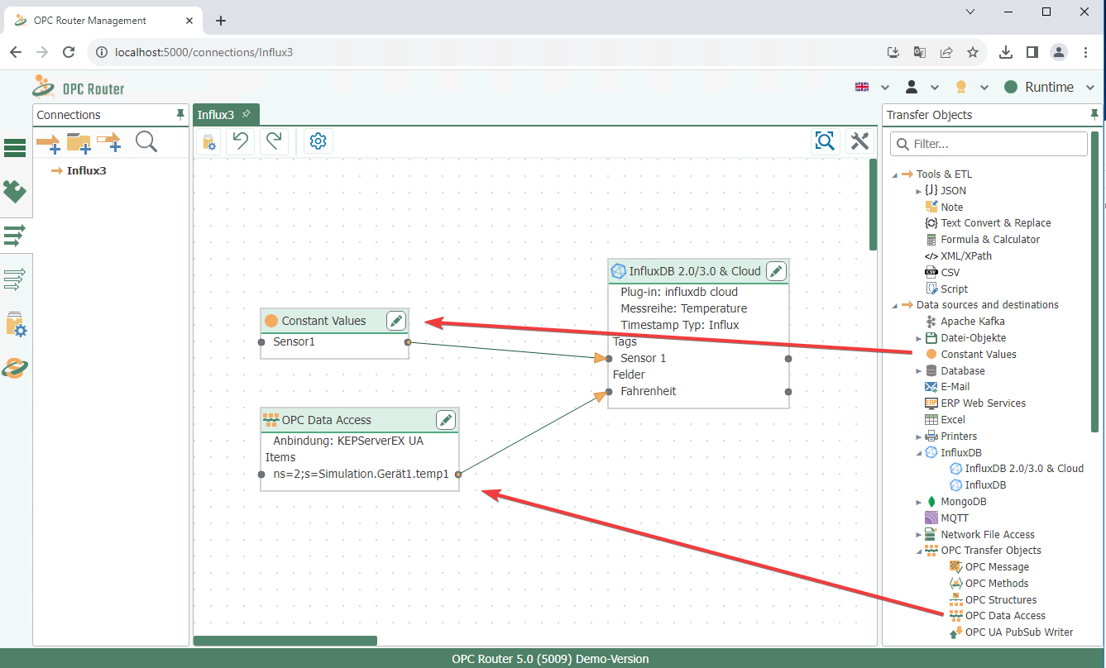Edit the InfluxDB 2.0/3.0 & Cloud object
The width and height of the screenshot is (1106, 668).
776,271
